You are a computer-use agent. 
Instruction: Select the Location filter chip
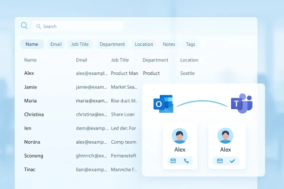[x=144, y=44]
